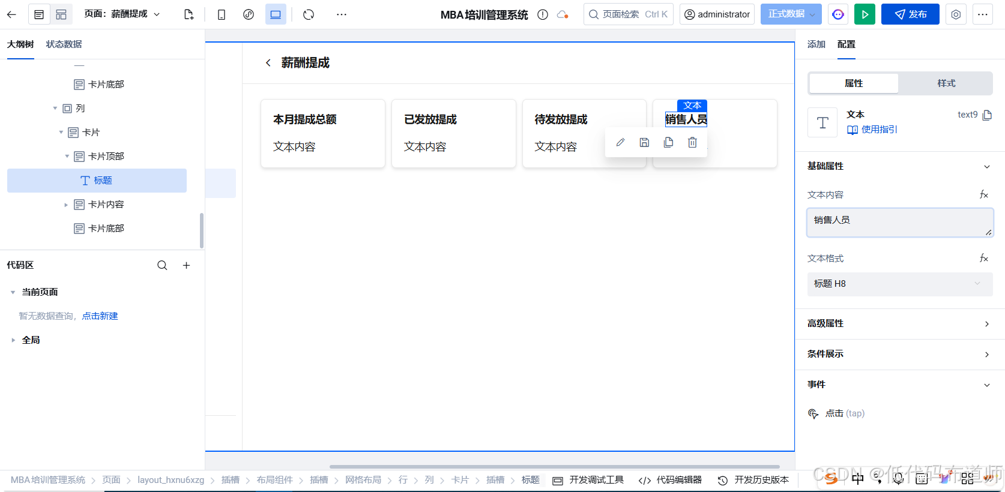Click the copy component icon
Screen dimensions: 1005x492
pos(668,142)
